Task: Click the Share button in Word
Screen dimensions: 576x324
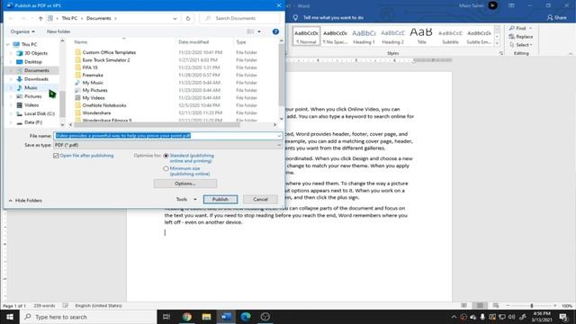Action: pos(556,18)
